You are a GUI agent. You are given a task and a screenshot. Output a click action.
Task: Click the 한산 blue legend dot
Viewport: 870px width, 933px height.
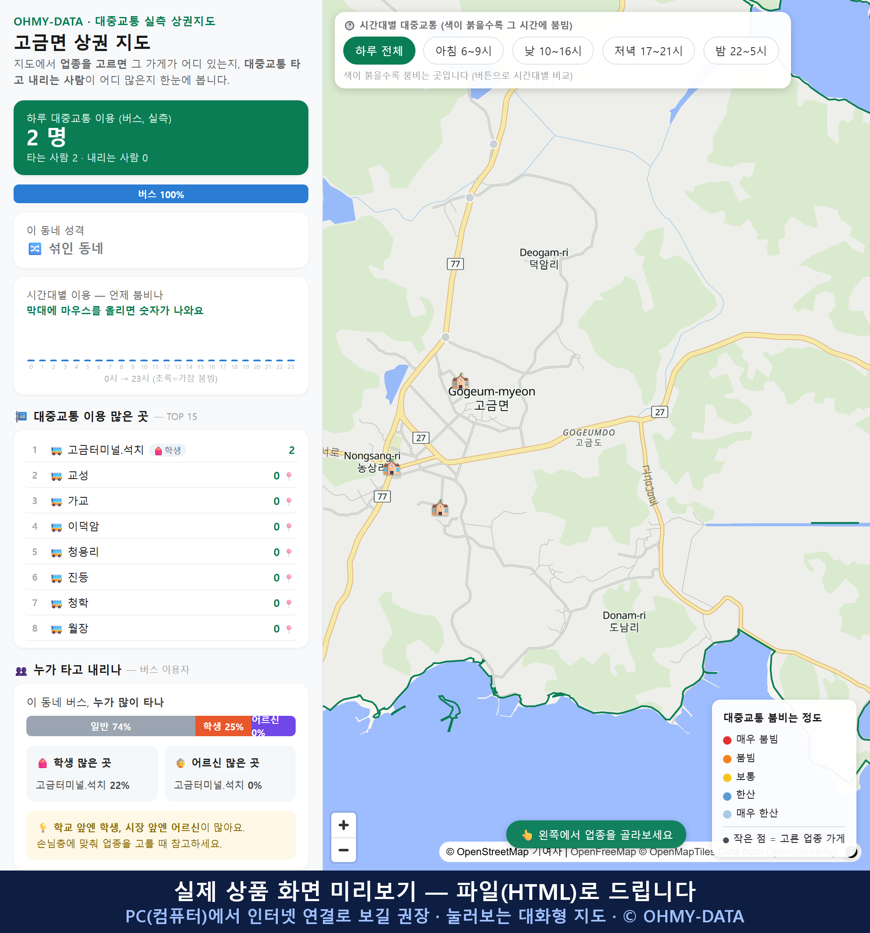pos(727,796)
